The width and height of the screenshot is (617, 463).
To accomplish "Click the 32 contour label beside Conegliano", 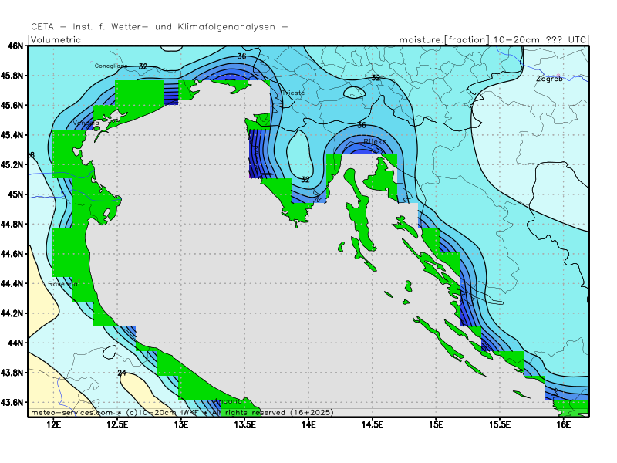I will (x=143, y=67).
